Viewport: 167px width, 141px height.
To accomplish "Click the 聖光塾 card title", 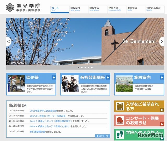I will click(32, 77).
